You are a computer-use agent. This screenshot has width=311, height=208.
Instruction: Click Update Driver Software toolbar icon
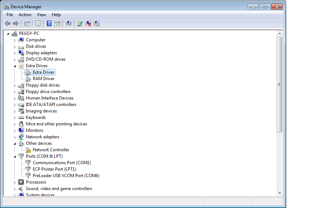click(x=80, y=23)
